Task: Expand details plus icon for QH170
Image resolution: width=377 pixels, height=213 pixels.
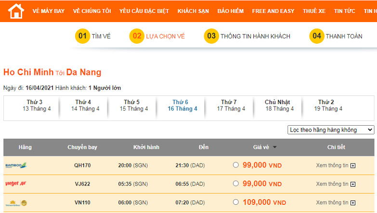Action: pyautogui.click(x=353, y=166)
